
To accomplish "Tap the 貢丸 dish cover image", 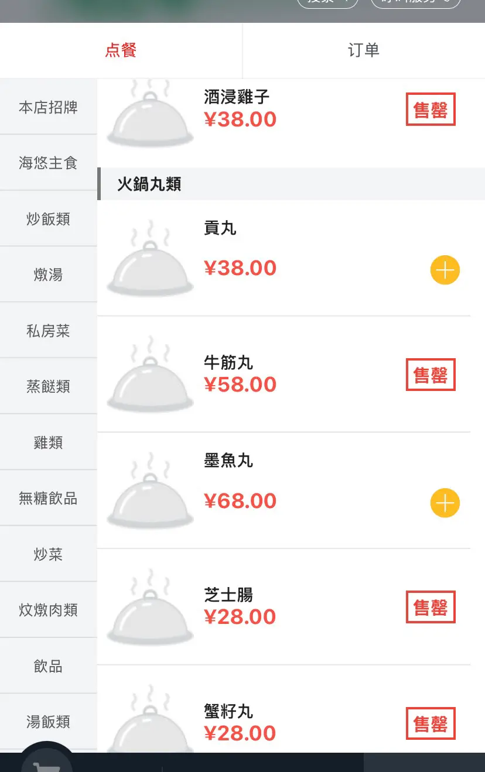I will click(151, 258).
